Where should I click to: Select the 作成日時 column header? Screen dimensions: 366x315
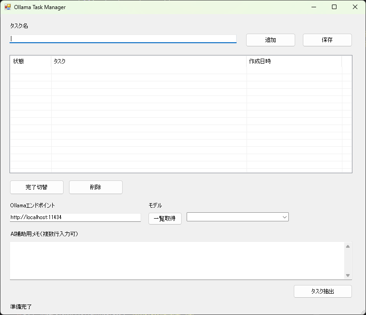pos(294,61)
